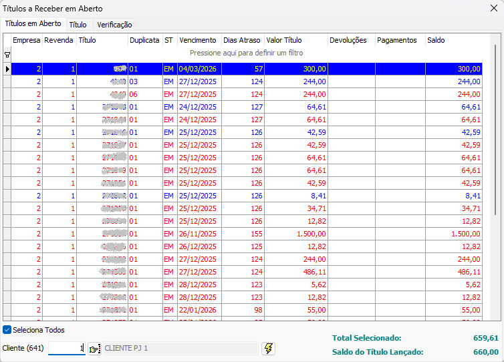Click Dias Atraso cell 155

(243, 234)
